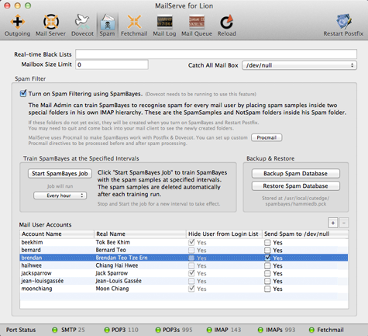The width and height of the screenshot is (368, 336).
Task: Show the Mail Queue
Action: [197, 25]
